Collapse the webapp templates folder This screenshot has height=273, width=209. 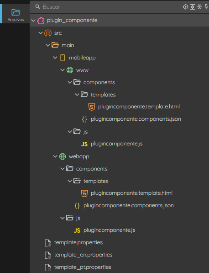(x=70, y=181)
